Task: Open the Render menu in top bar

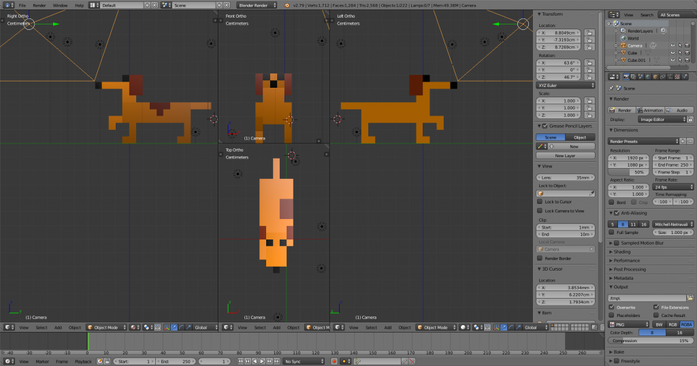Action: [x=40, y=5]
